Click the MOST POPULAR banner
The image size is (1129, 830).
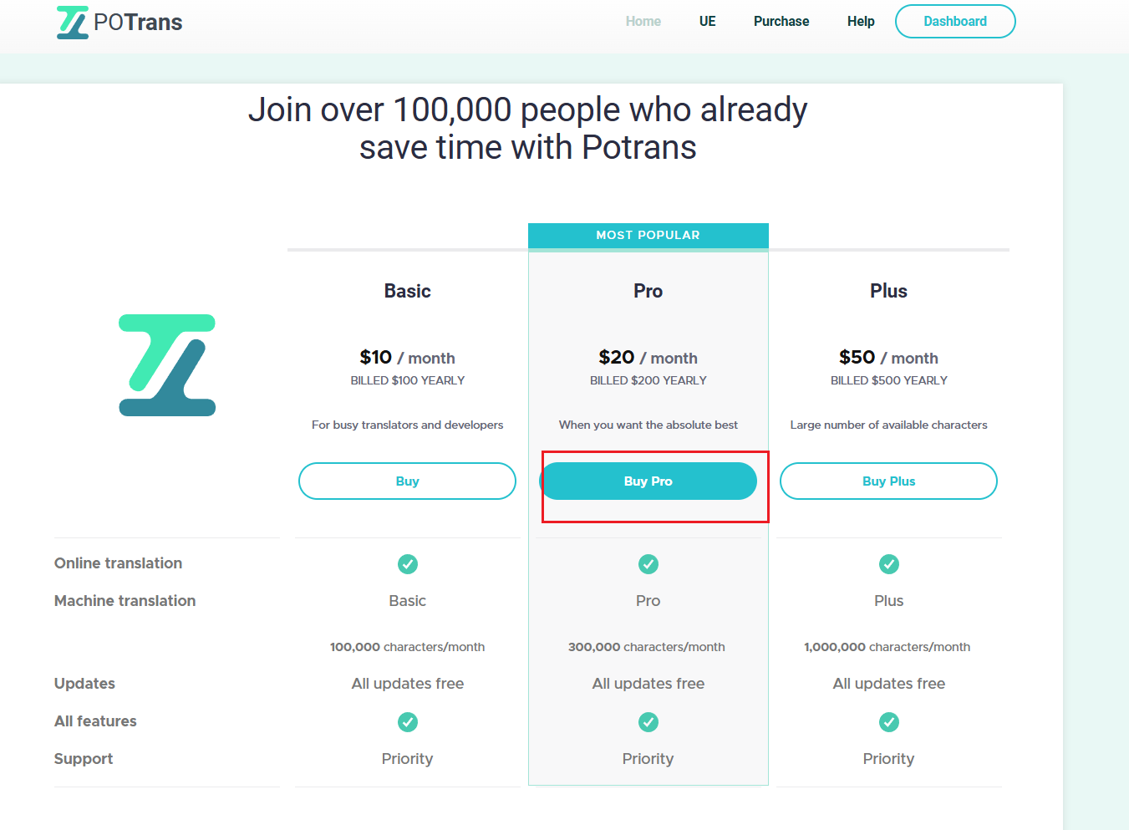pyautogui.click(x=648, y=236)
